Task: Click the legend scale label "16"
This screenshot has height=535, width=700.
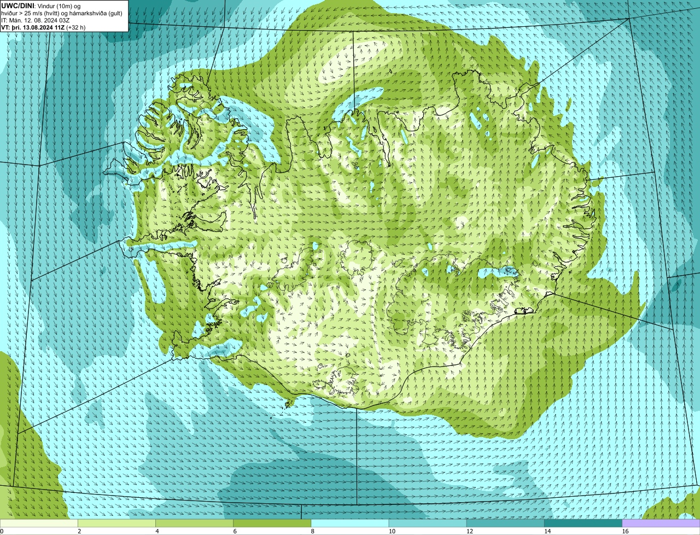Action: 625,531
